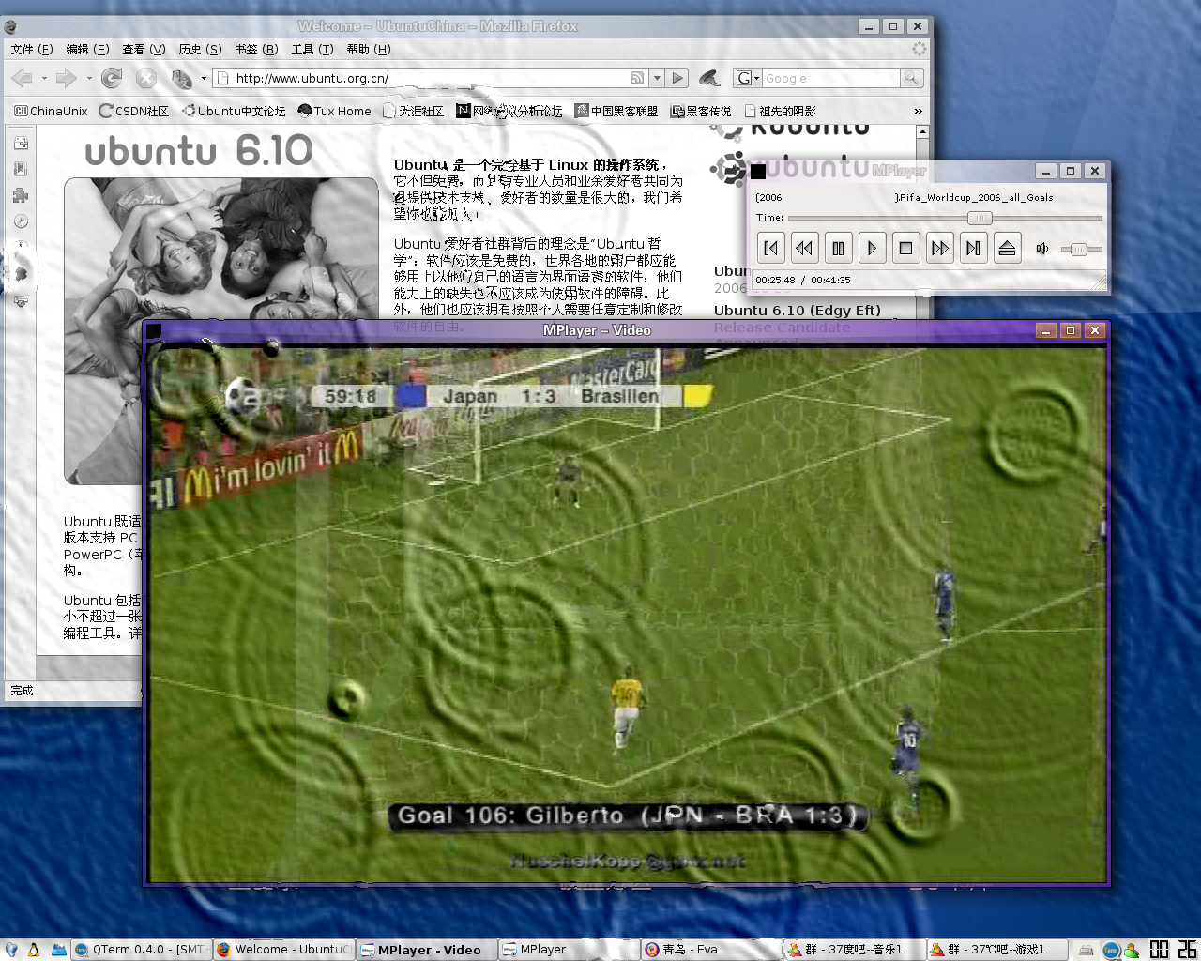Open bookmarks panel icon in Firefox sidebar
Screen dimensions: 1201x961
pos(21,169)
